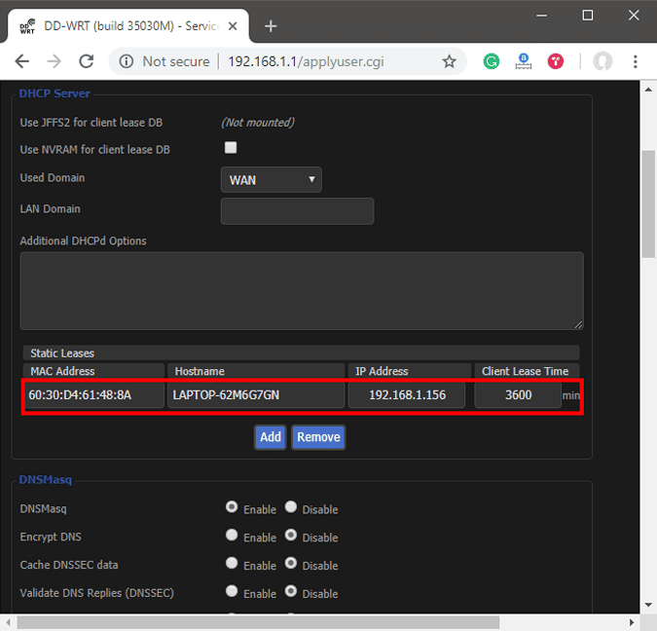
Task: Reload the DD-WRT page
Action: pos(87,61)
